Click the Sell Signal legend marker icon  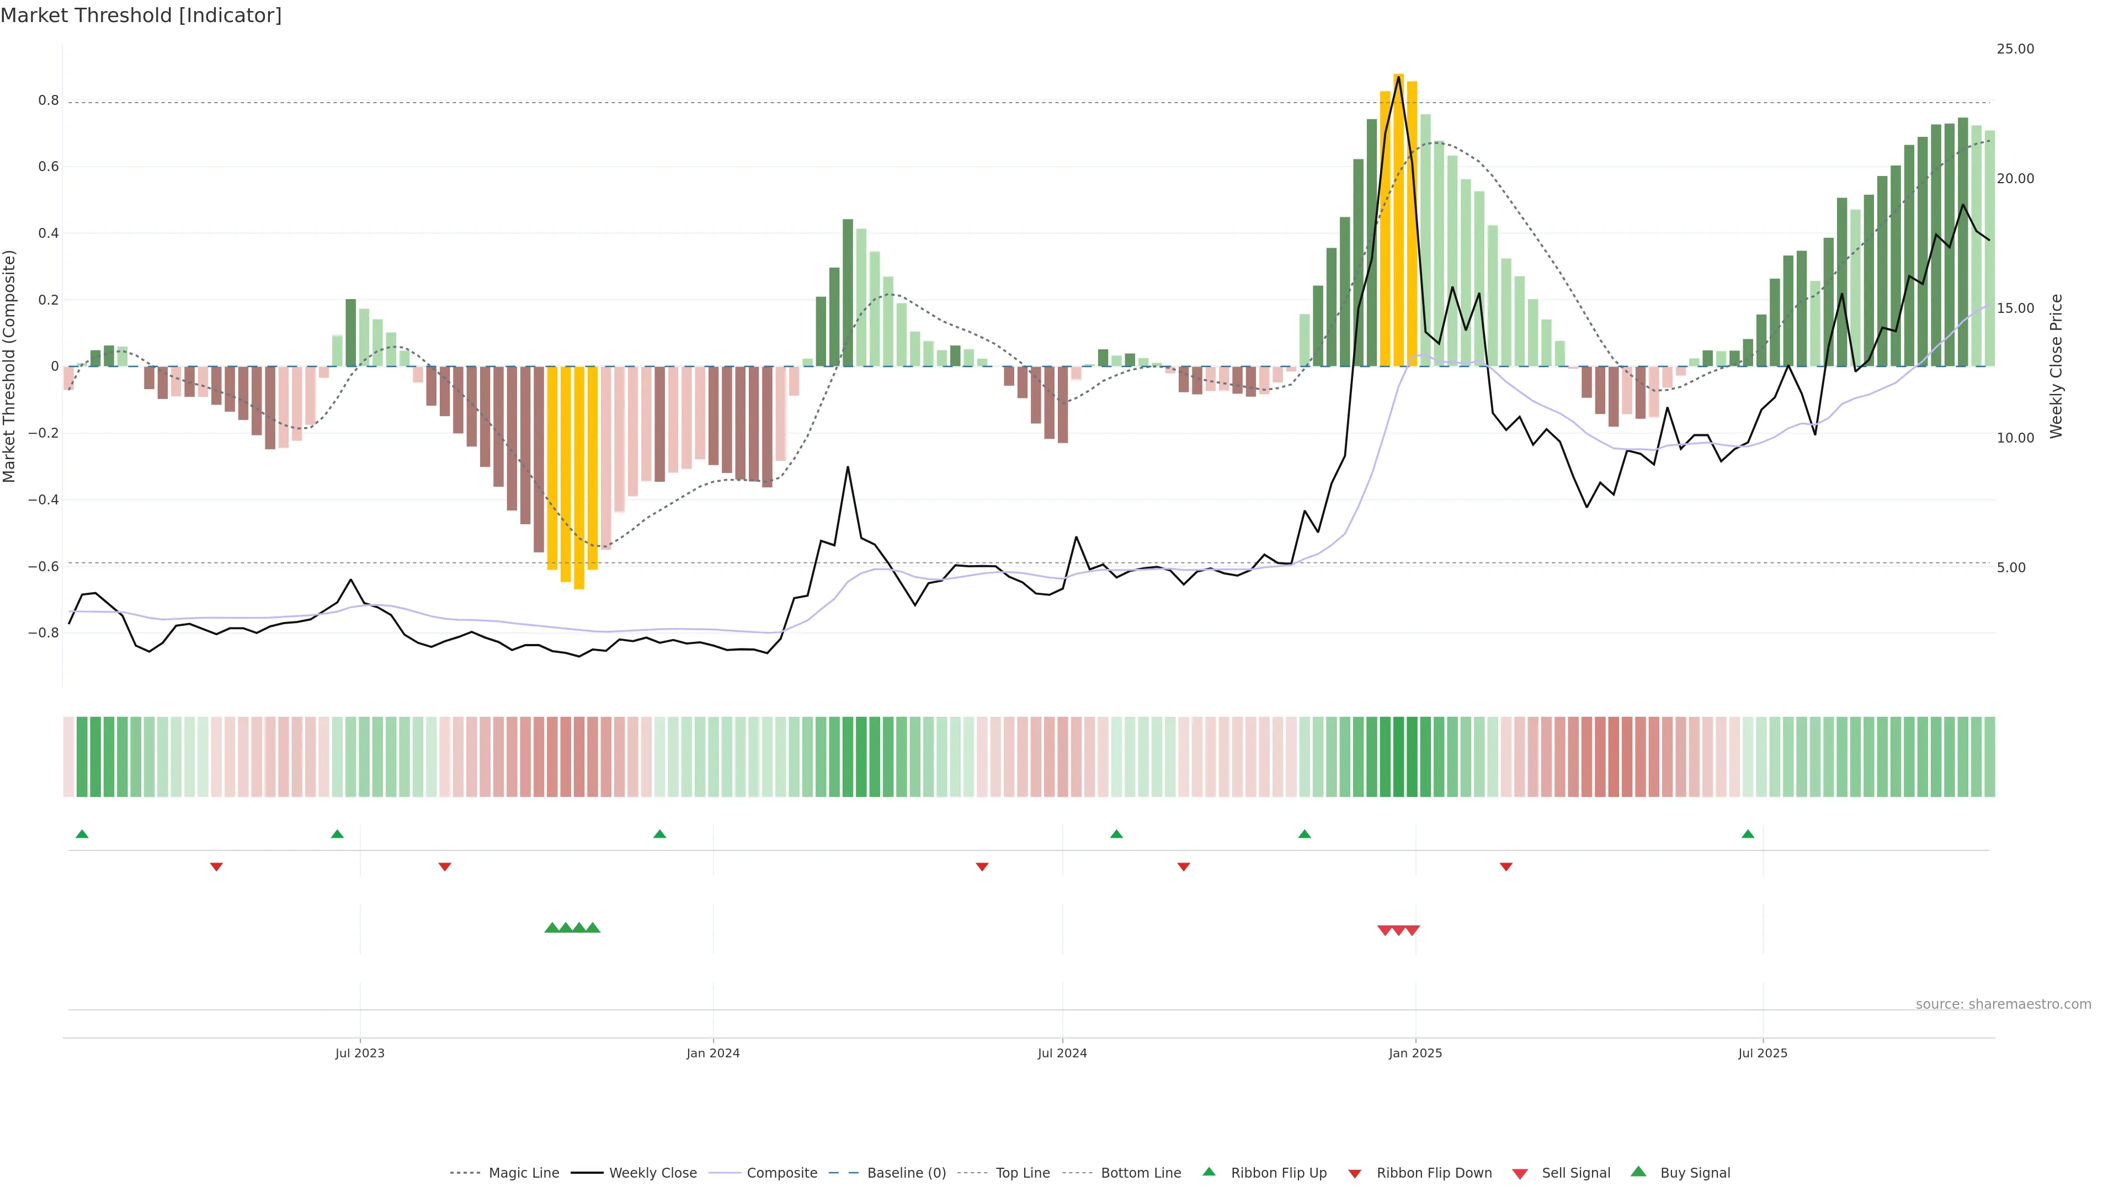(1520, 1173)
